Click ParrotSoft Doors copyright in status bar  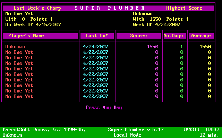44,130
